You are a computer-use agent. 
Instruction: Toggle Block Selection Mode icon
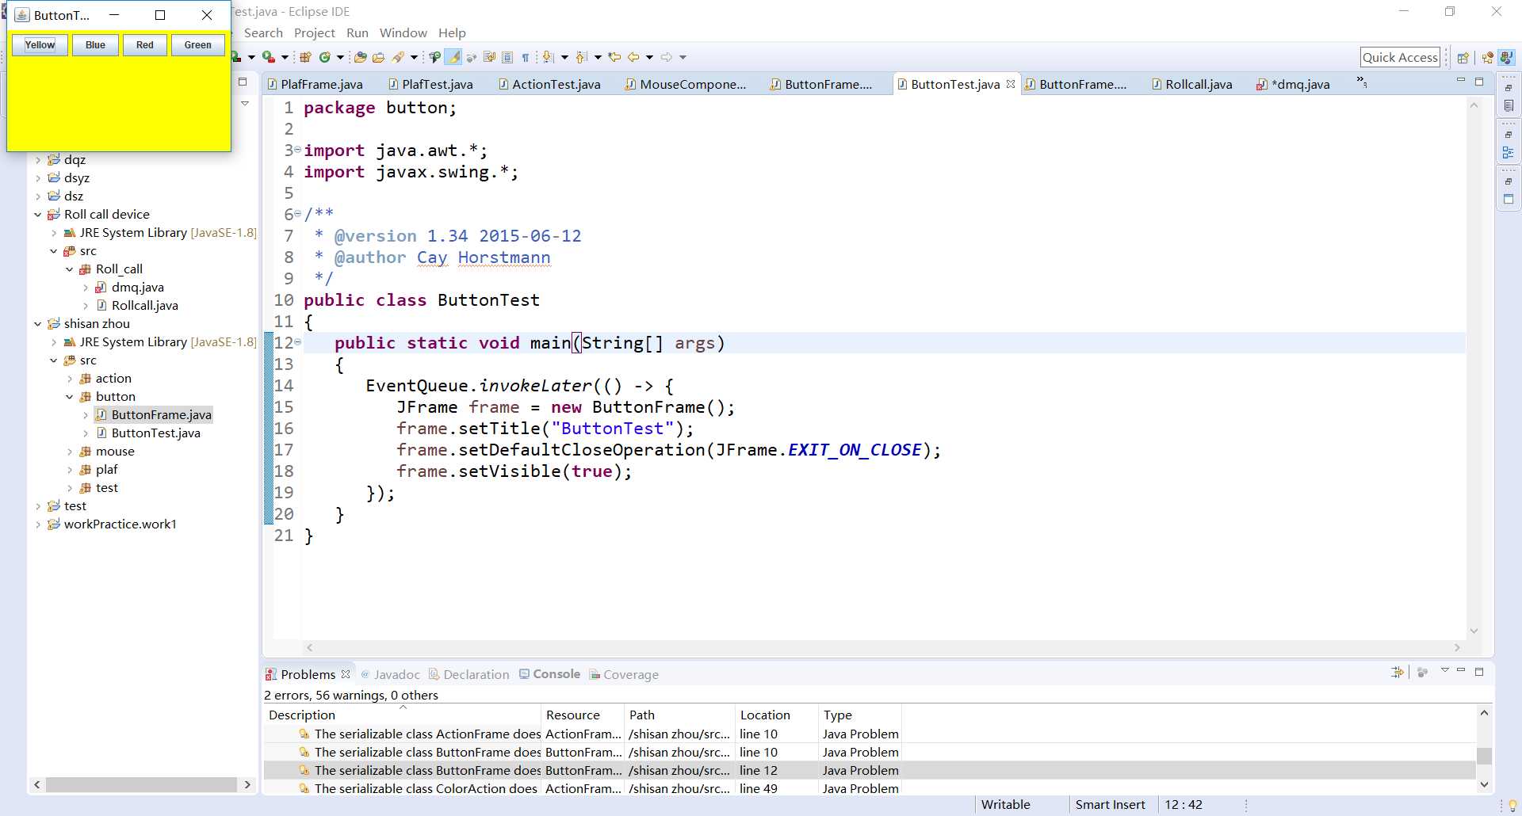pos(507,57)
